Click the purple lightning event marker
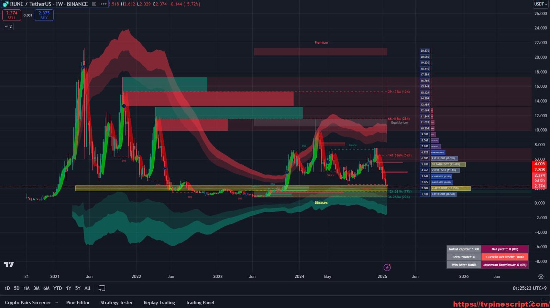Screen dimensions: 550x308 pos(387,267)
